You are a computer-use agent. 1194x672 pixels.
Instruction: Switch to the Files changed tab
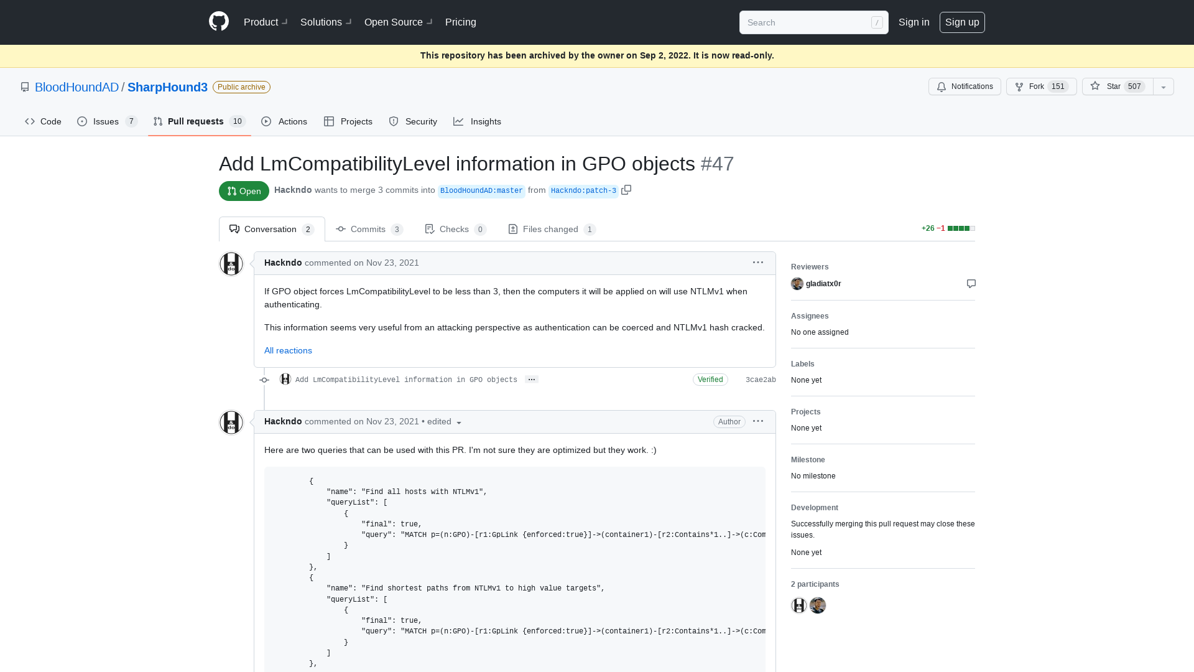tap(552, 229)
